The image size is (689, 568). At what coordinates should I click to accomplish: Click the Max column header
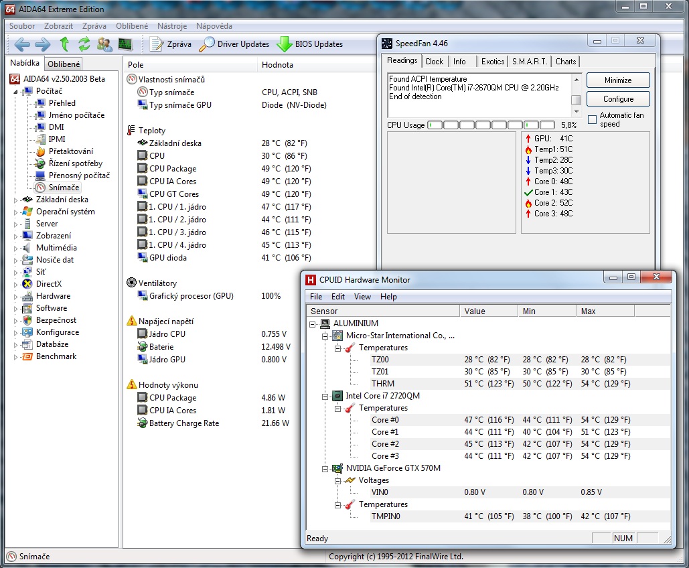[605, 311]
